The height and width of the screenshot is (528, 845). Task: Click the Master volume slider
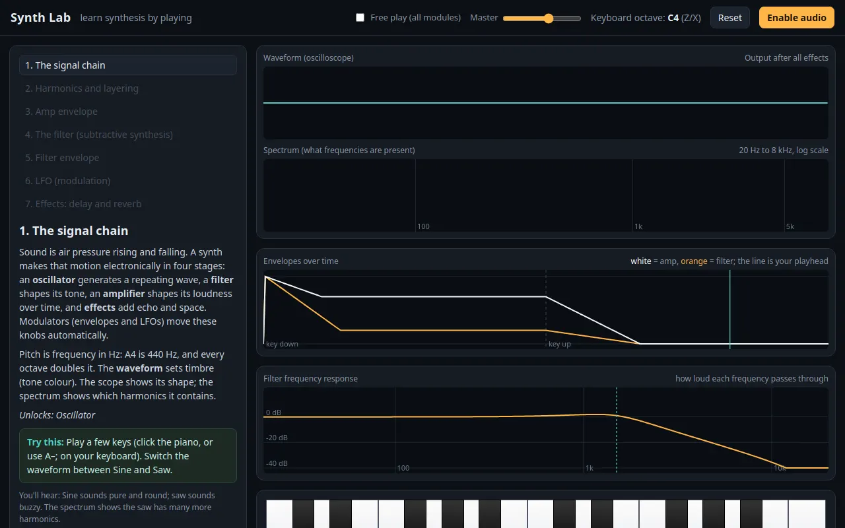tap(542, 18)
